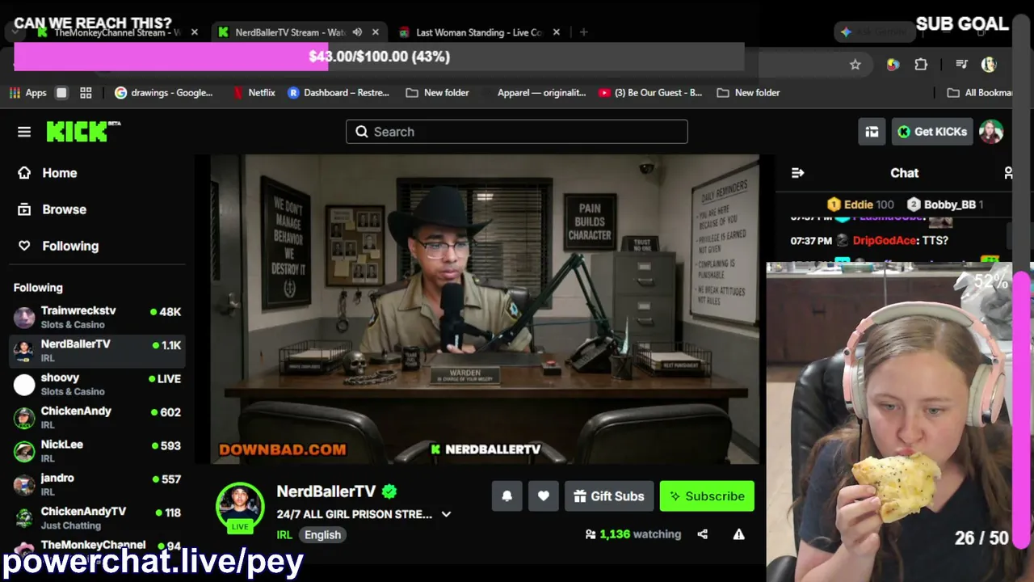1034x582 pixels.
Task: Open NerdBallerTV channel avatar with LIVE badge
Action: coord(240,507)
